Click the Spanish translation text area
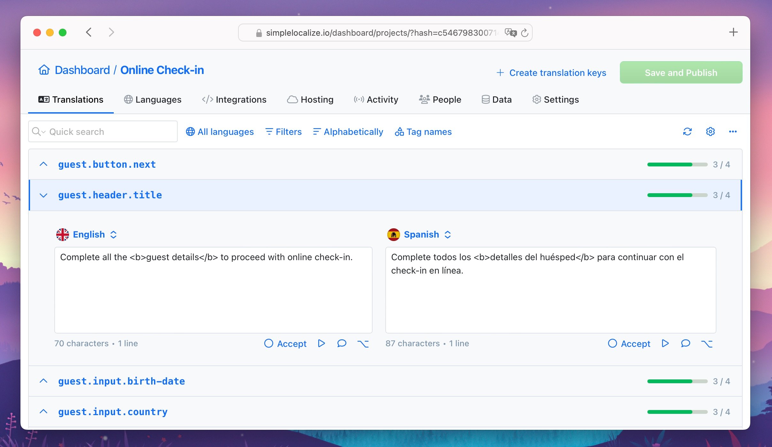The height and width of the screenshot is (447, 772). coord(551,290)
